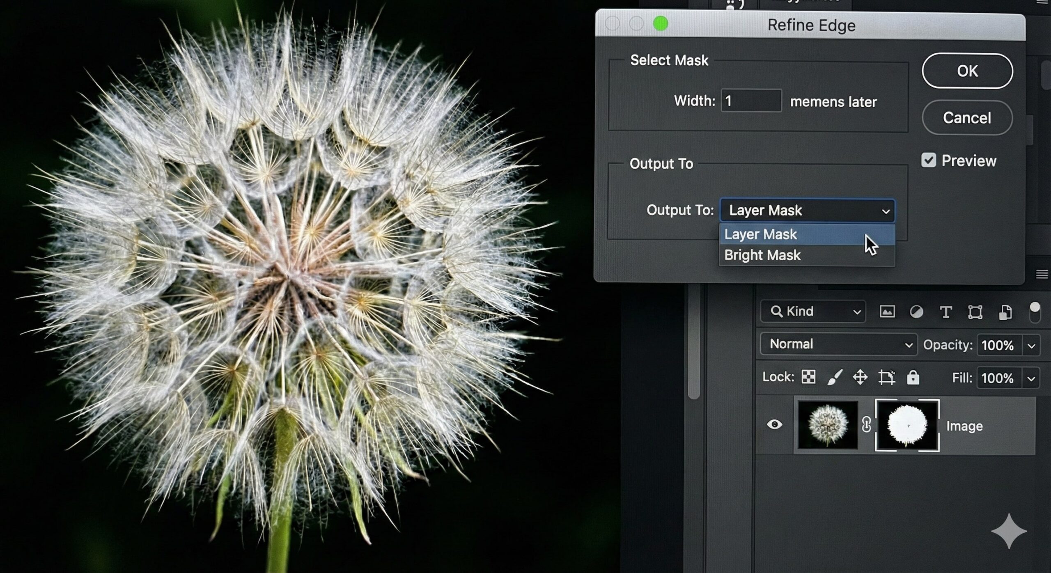This screenshot has height=573, width=1051.
Task: Select the pixel layers filter icon
Action: (x=887, y=311)
